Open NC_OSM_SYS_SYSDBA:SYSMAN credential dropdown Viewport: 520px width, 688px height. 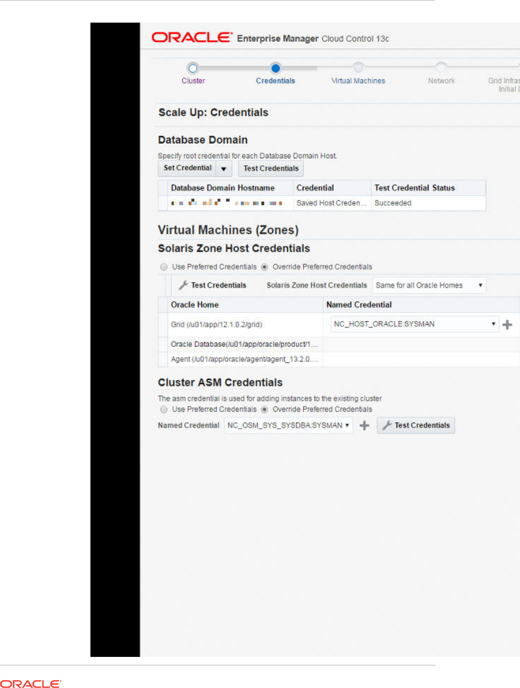(x=288, y=425)
